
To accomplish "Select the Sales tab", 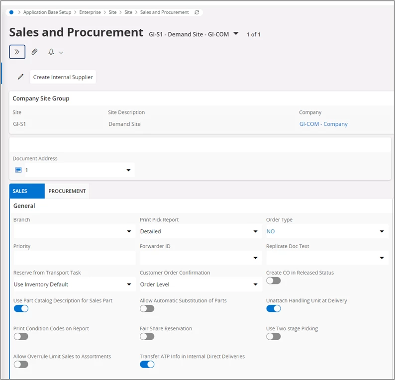I will [x=20, y=191].
